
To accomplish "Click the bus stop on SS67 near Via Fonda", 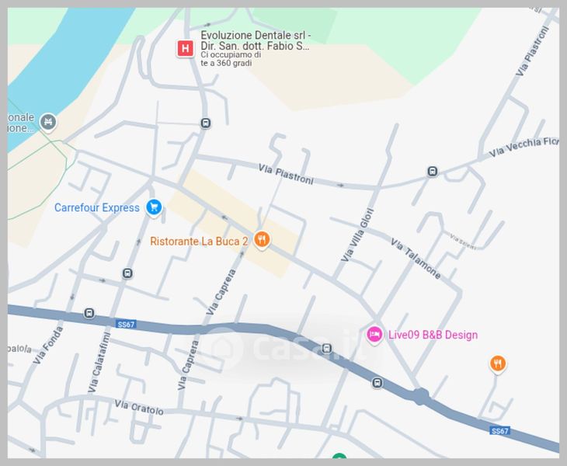I will tap(89, 313).
